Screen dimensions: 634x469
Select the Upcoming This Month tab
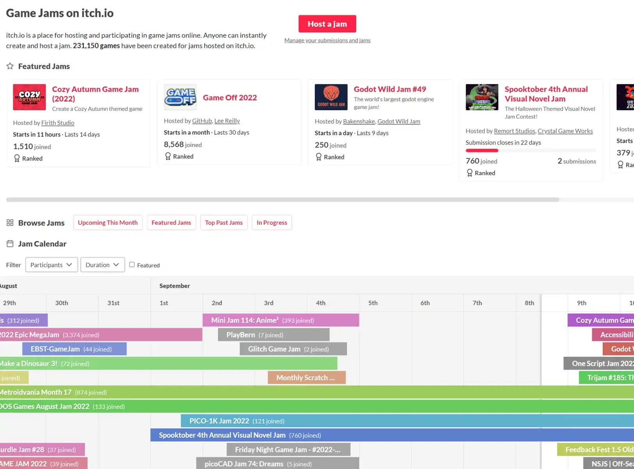pos(108,222)
